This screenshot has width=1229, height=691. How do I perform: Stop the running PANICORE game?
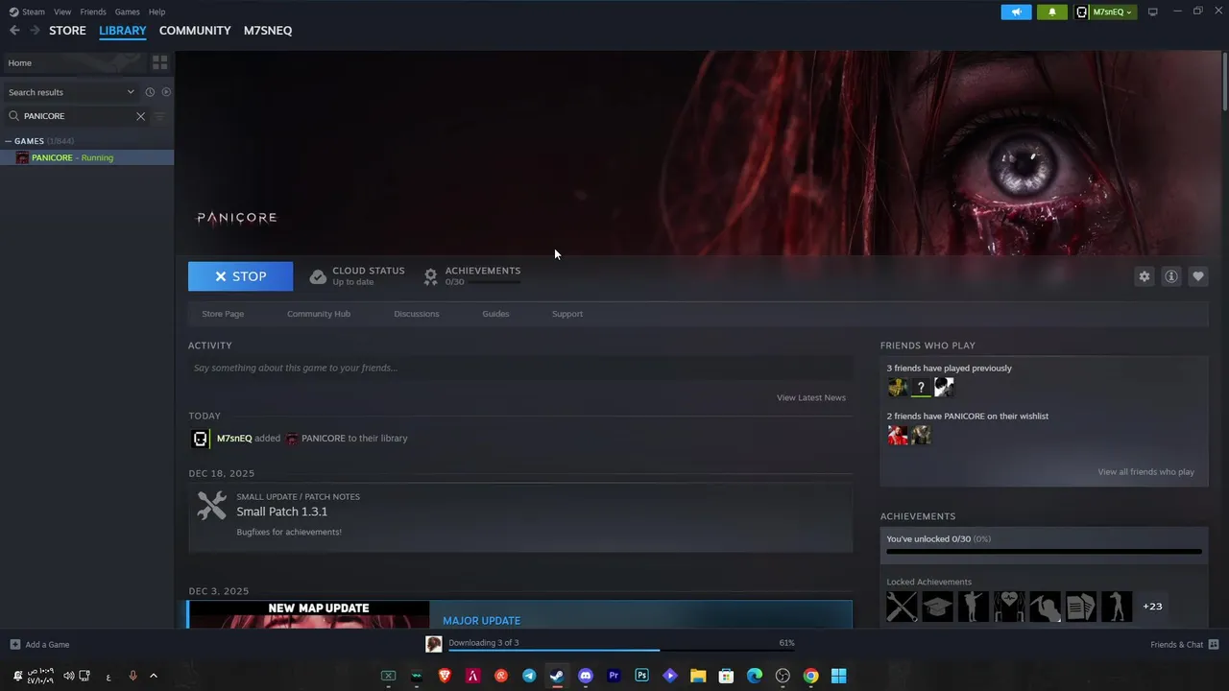point(241,276)
